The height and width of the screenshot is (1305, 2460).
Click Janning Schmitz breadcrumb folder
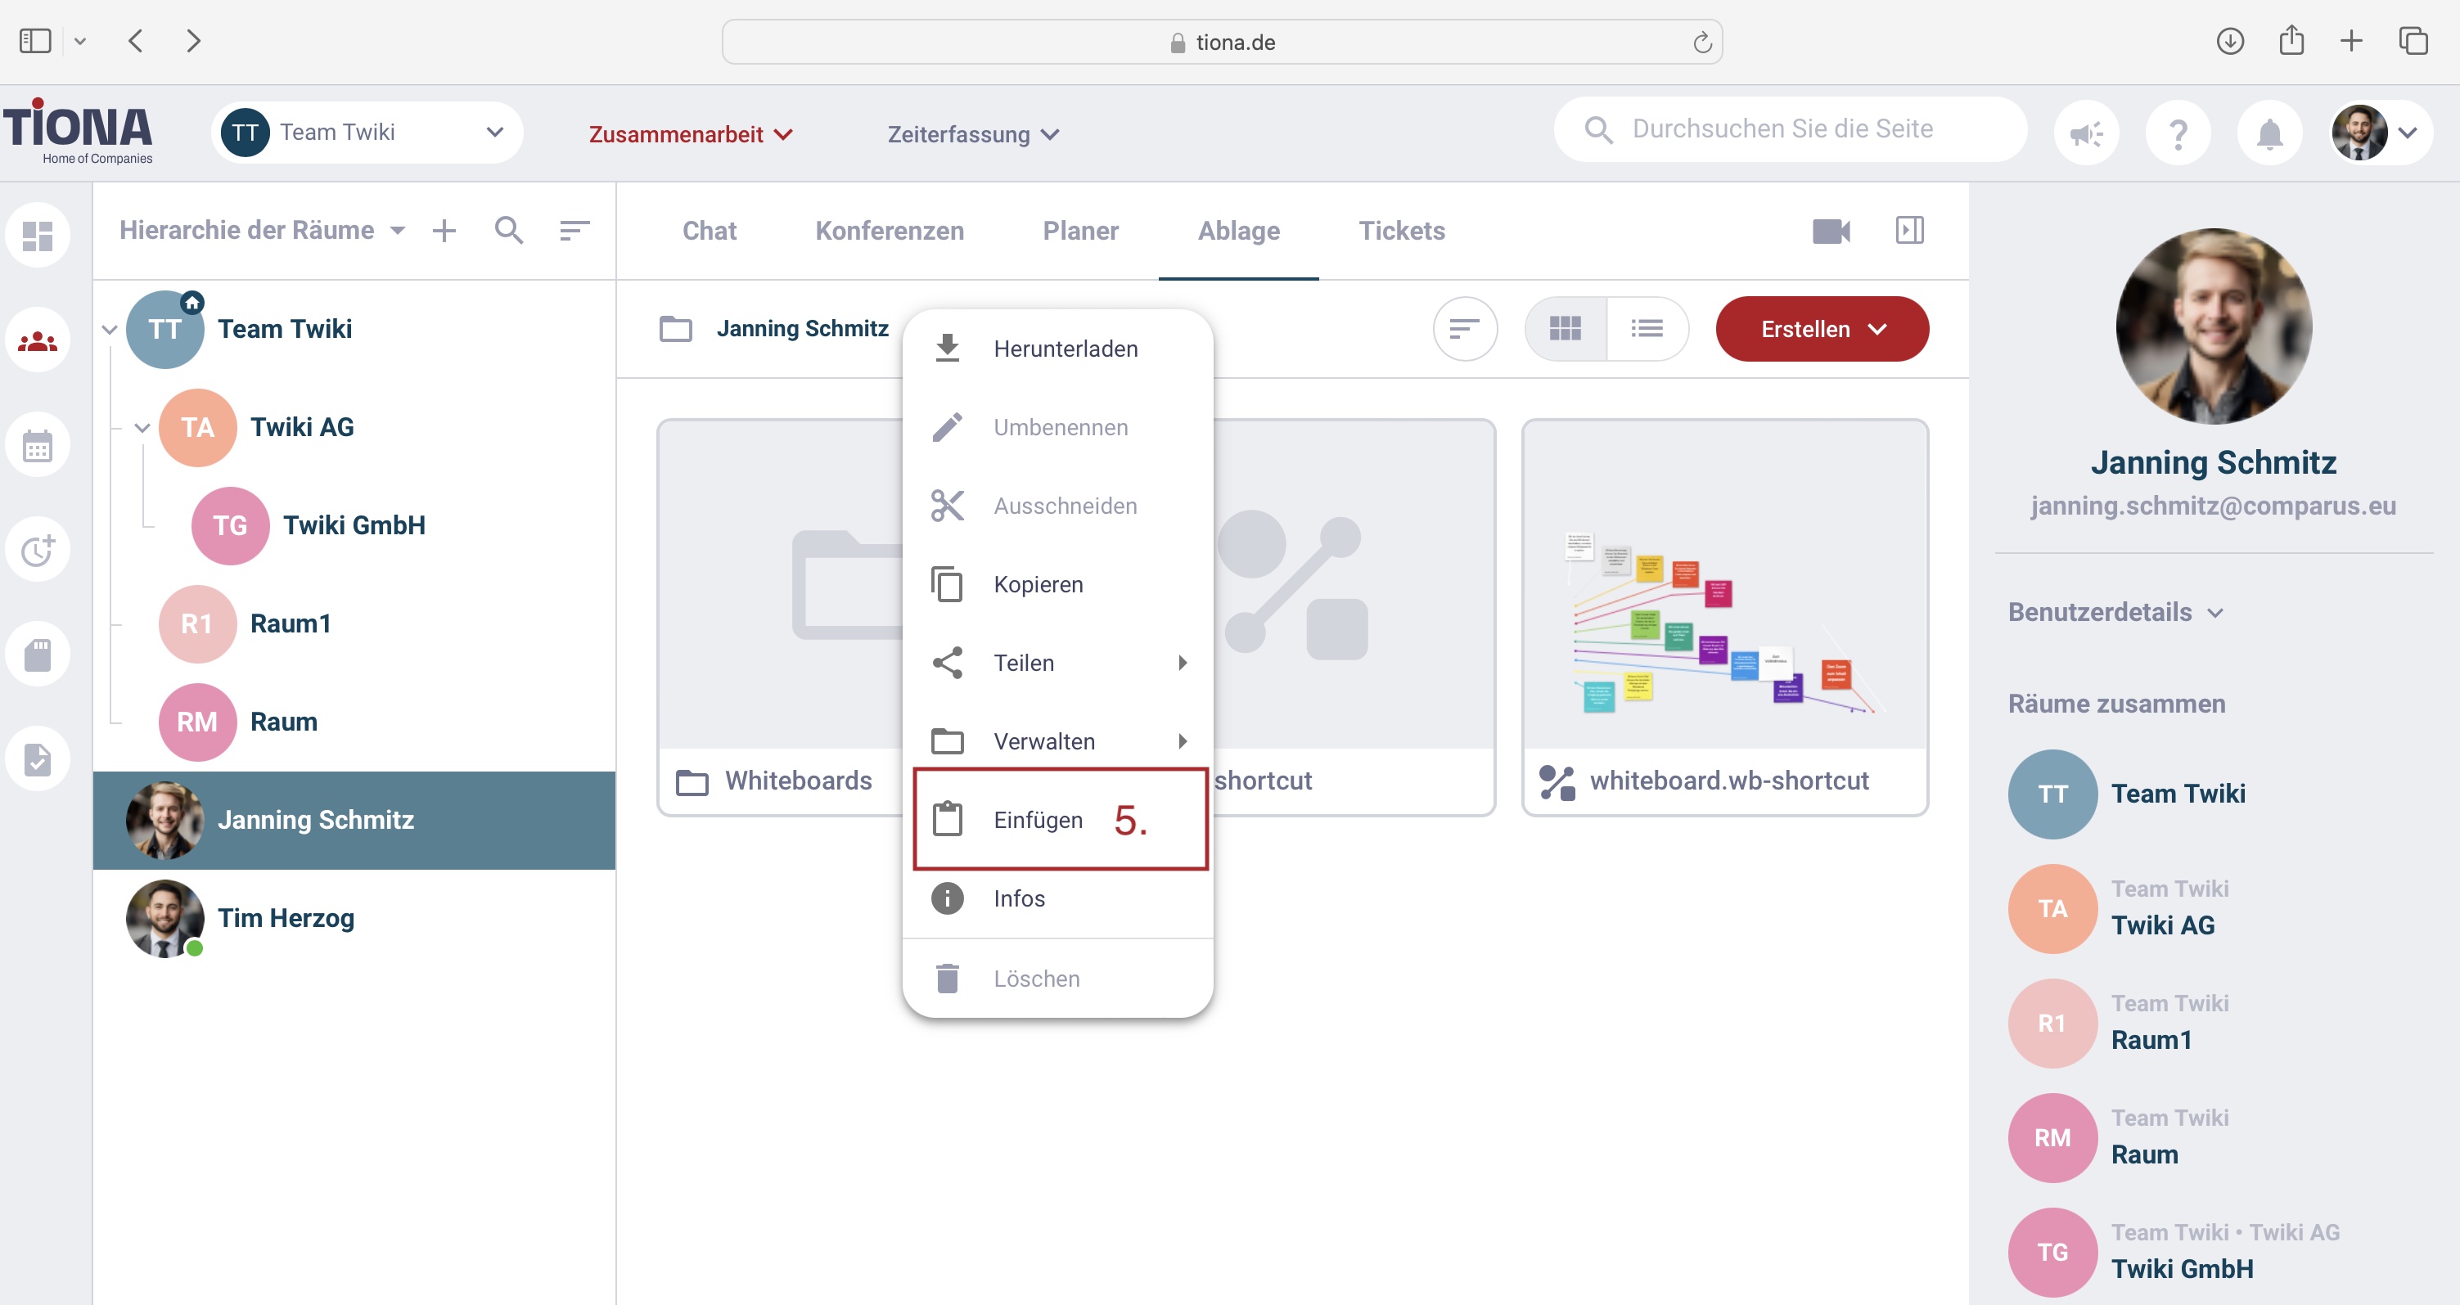pyautogui.click(x=802, y=328)
